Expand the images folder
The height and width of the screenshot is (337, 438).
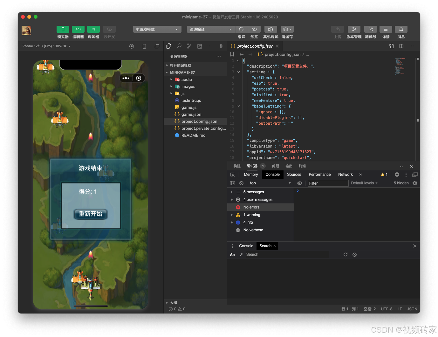coord(195,86)
